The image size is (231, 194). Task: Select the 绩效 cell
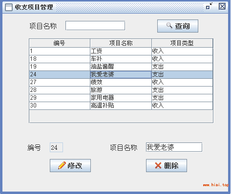pyautogui.click(x=121, y=82)
